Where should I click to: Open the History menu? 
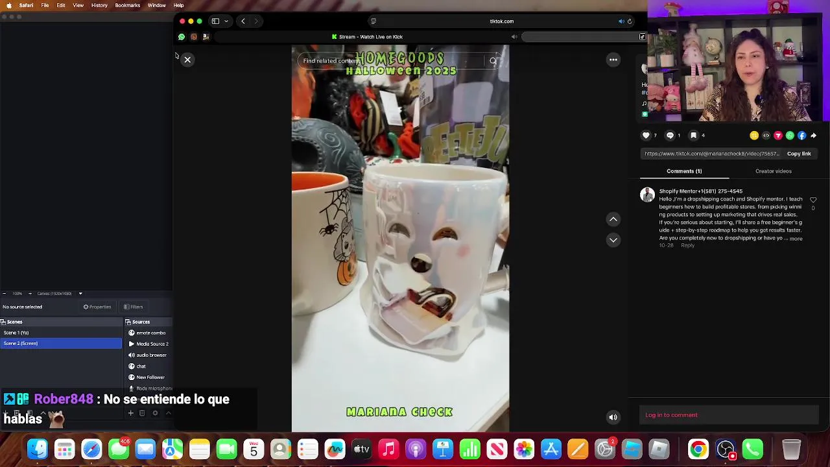pos(99,5)
